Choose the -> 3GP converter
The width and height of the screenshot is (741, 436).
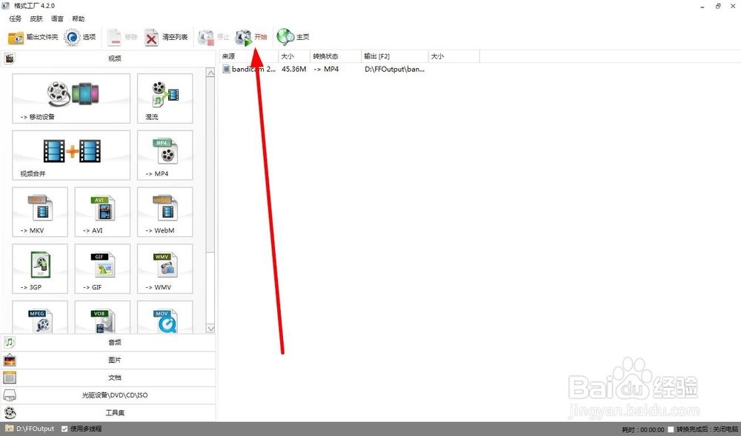pyautogui.click(x=40, y=269)
